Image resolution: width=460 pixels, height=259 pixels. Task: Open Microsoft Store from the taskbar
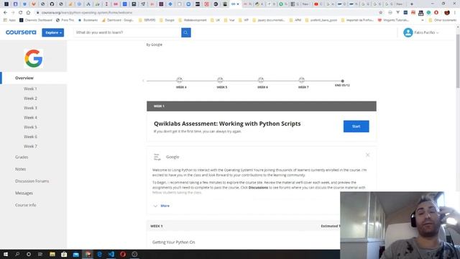tap(64, 254)
